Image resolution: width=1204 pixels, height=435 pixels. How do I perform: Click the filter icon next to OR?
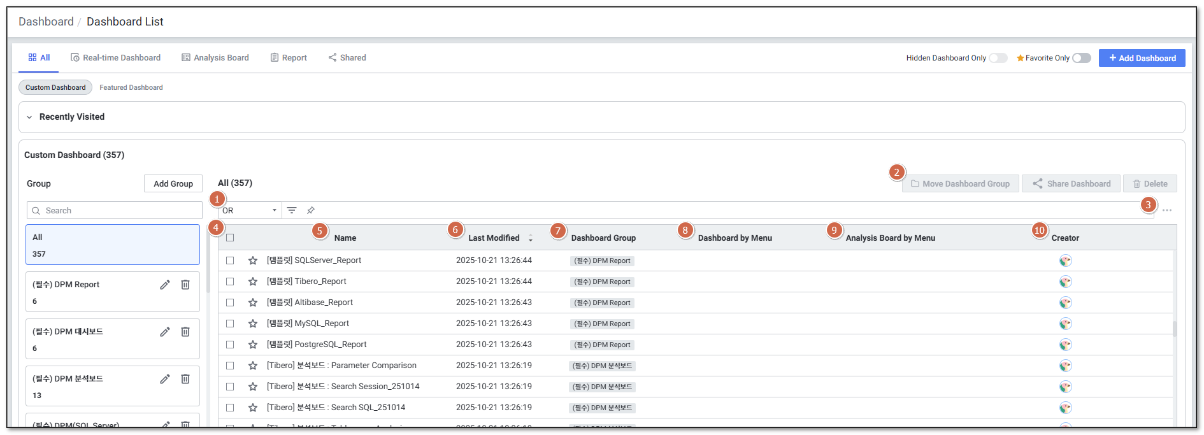[292, 210]
